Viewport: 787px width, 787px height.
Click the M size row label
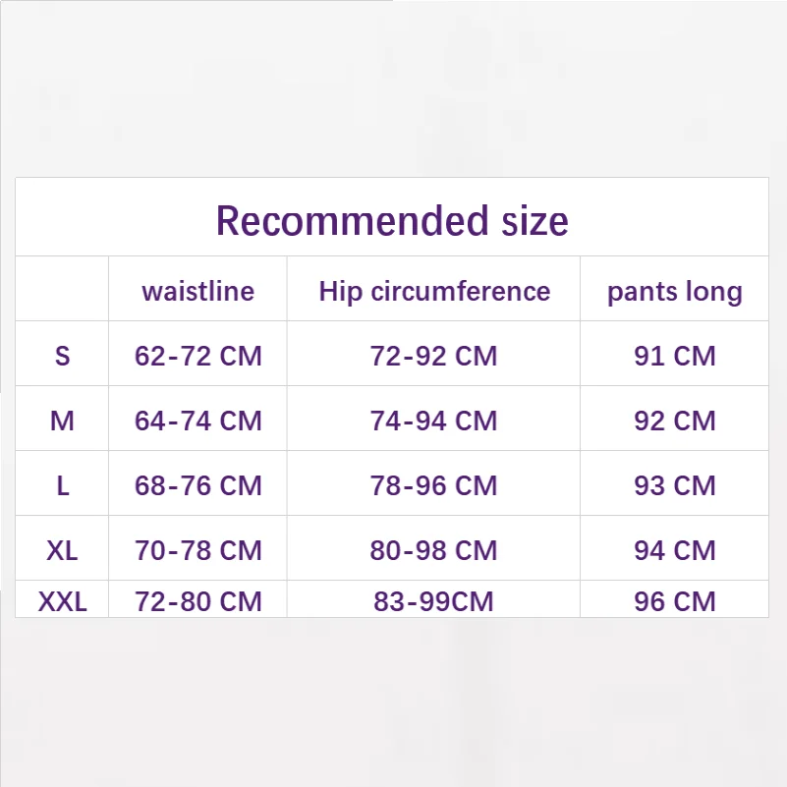pos(62,421)
